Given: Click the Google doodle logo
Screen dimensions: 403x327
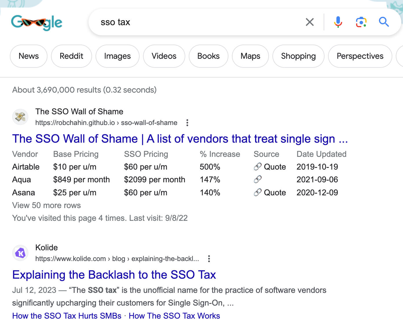Looking at the screenshot, I should (37, 23).
